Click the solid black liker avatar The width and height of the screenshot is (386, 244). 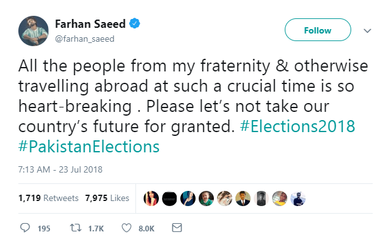(x=170, y=198)
